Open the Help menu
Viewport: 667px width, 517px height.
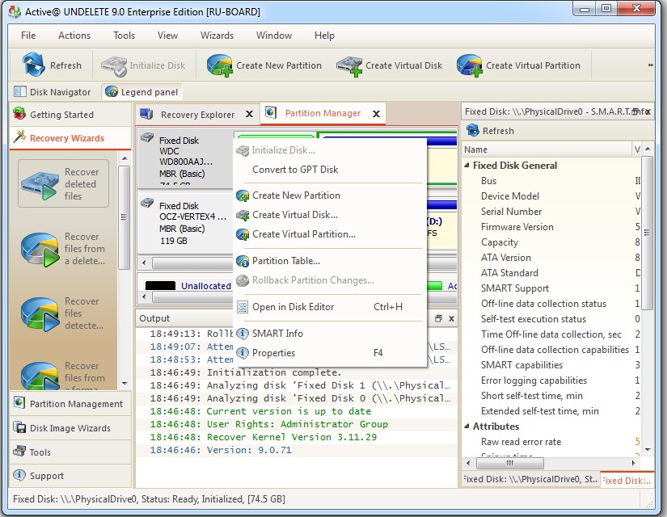click(324, 36)
